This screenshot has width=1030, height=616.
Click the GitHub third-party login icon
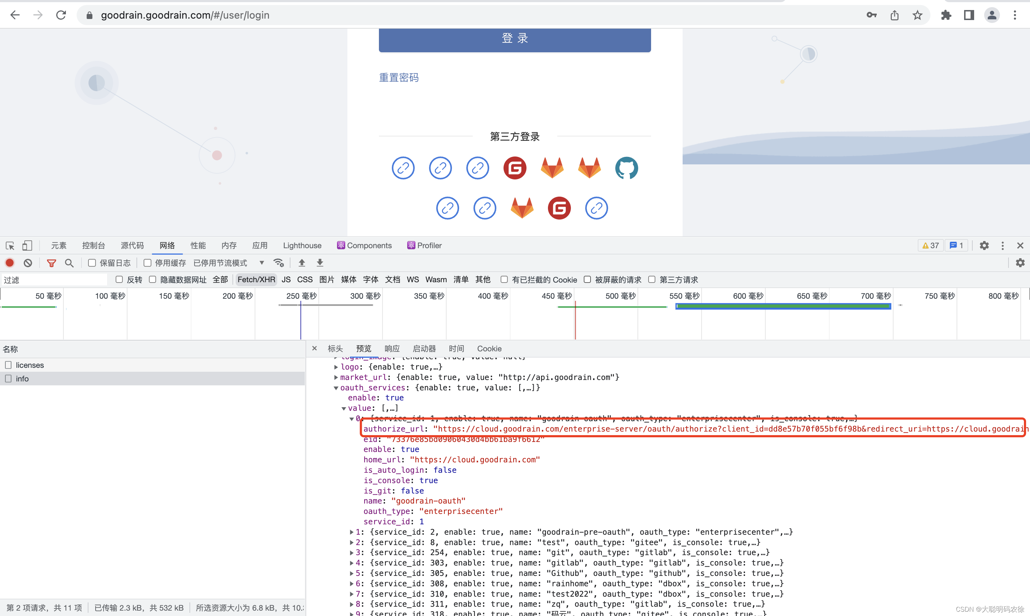coord(626,168)
